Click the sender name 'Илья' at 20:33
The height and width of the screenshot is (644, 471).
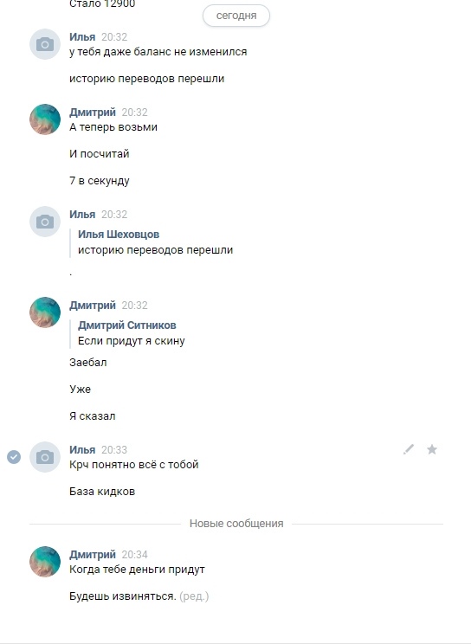82,450
